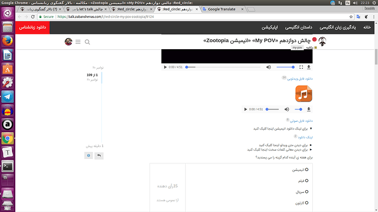The width and height of the screenshot is (378, 212).
Task: Go back in browser history
Action: [x=20, y=17]
